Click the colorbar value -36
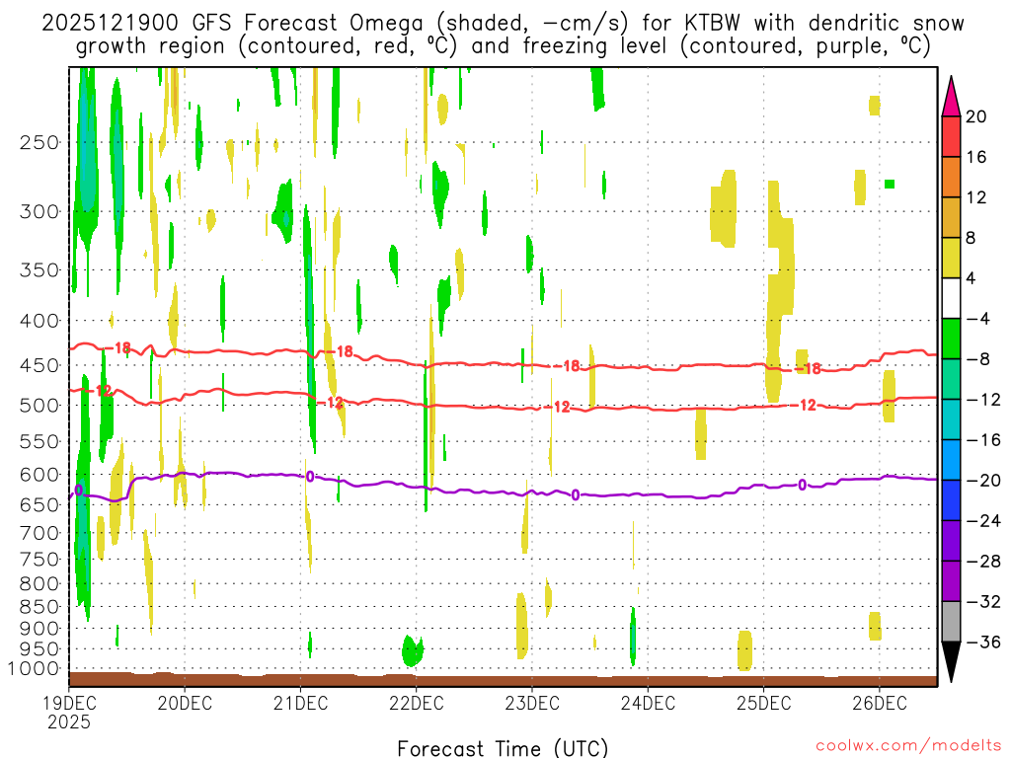Viewport: 1011px width, 758px height. point(982,642)
